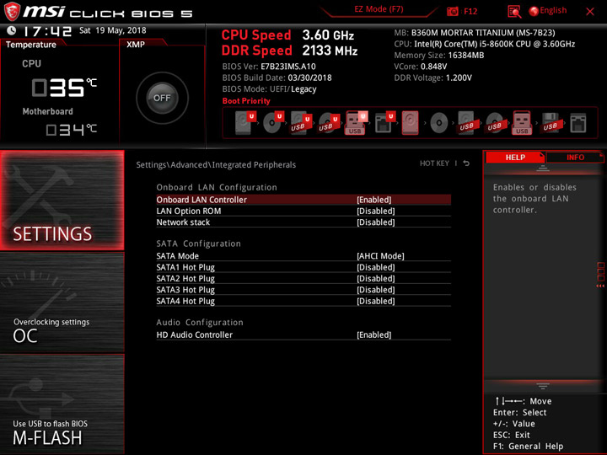Open the SETTINGS menu panel
Screen dimensions: 607x455
[62, 200]
